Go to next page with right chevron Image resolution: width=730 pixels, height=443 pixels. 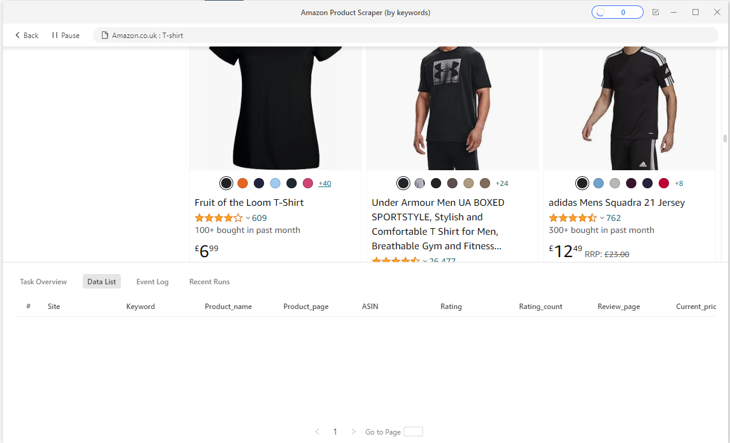pos(354,432)
